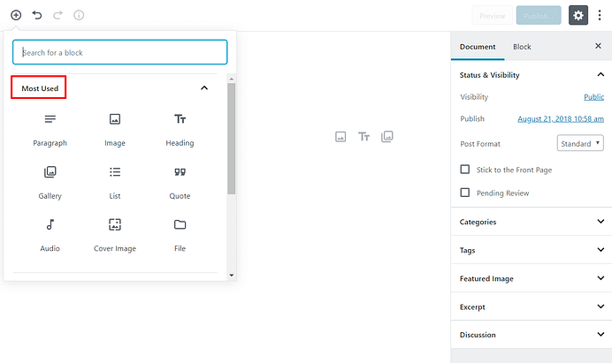The image size is (612, 363).
Task: Expand the Featured Image section
Action: [532, 278]
